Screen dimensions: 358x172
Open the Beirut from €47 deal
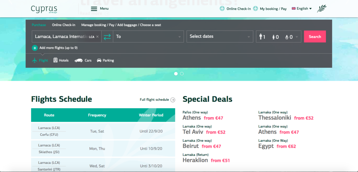click(x=202, y=144)
